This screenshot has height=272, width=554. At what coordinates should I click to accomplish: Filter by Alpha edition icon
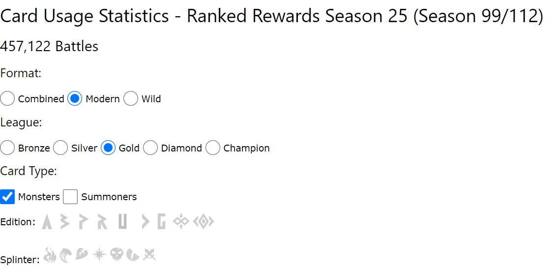tap(47, 222)
